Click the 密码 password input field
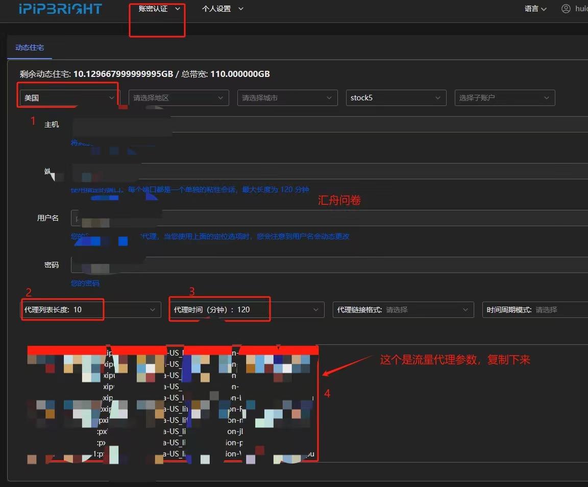588x487 pixels. pos(329,265)
